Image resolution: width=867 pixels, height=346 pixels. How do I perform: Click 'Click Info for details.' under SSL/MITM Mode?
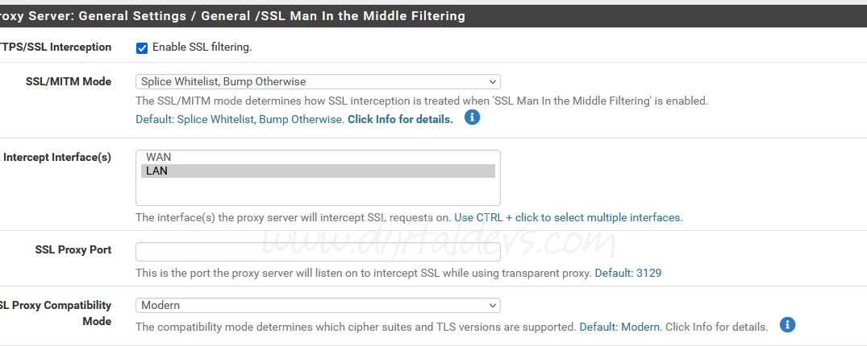(400, 119)
